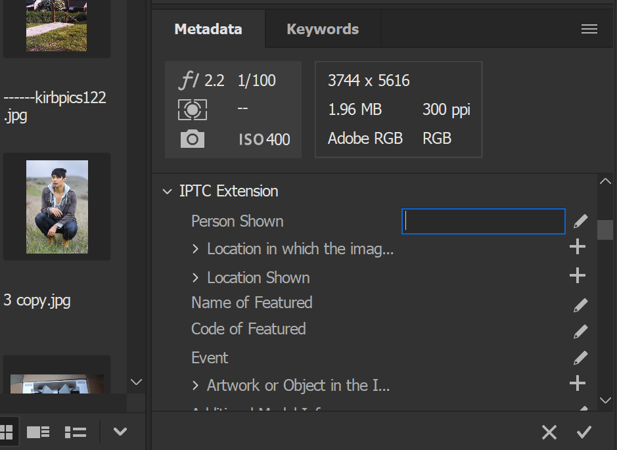617x450 pixels.
Task: Click inside the Person Shown input field
Action: pyautogui.click(x=483, y=221)
